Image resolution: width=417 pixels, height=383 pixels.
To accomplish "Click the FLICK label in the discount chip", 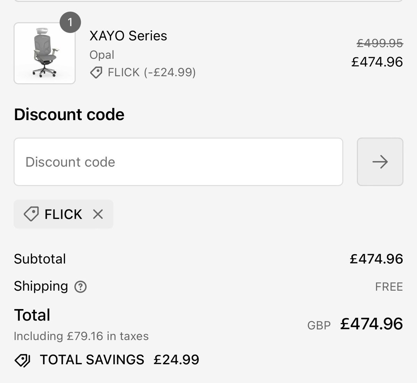I will click(63, 214).
